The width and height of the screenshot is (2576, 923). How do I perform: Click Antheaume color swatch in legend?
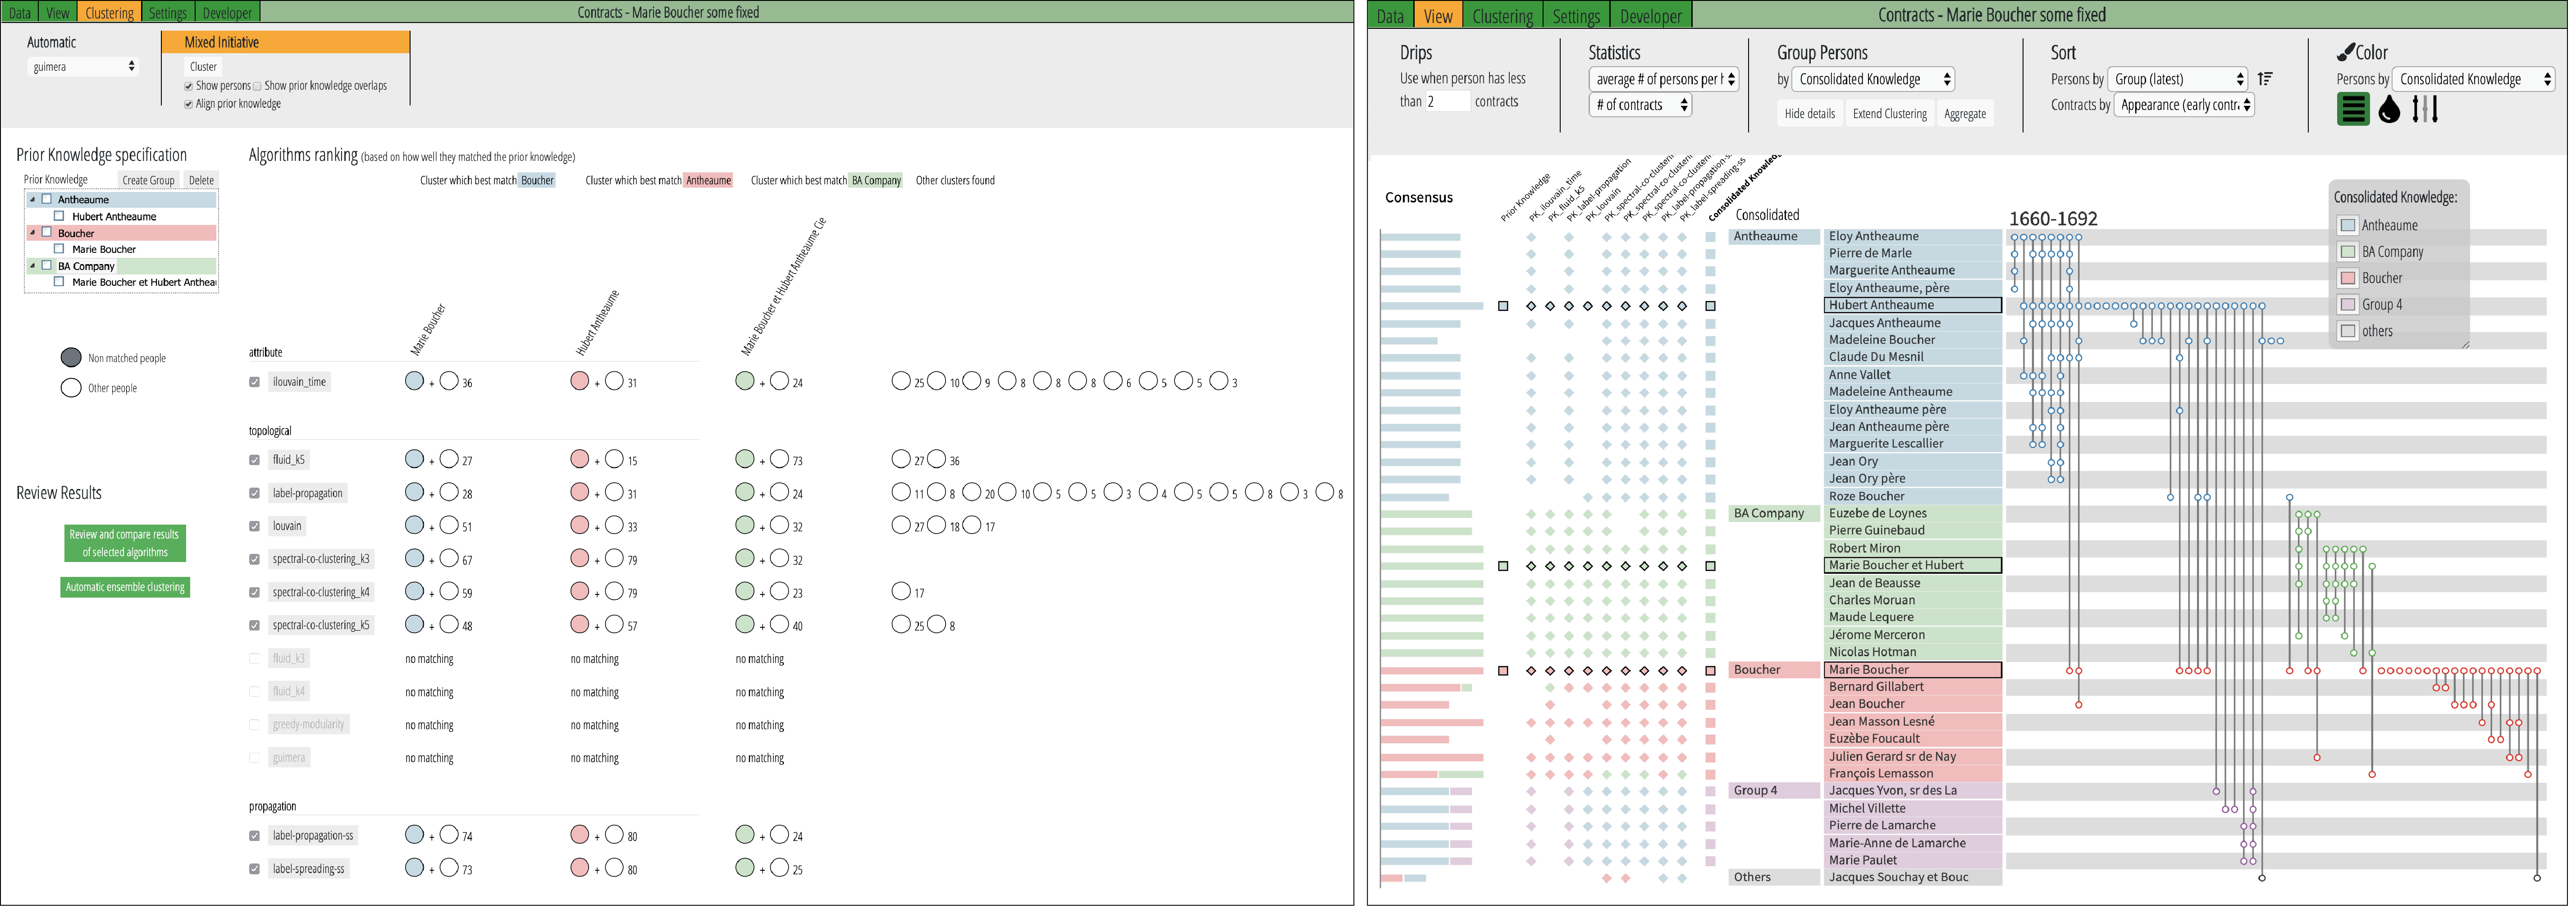pos(2348,226)
